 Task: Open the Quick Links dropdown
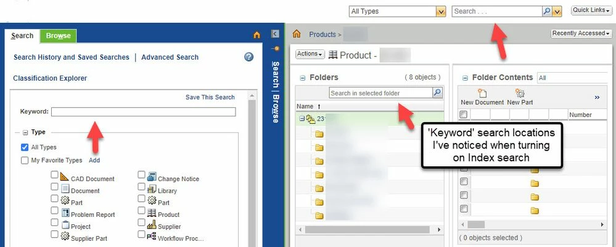pyautogui.click(x=591, y=10)
